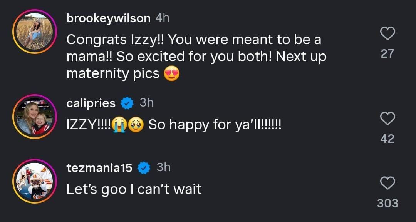The width and height of the screenshot is (416, 222).
Task: Click the verified badge next to calipries
Action: (x=127, y=103)
